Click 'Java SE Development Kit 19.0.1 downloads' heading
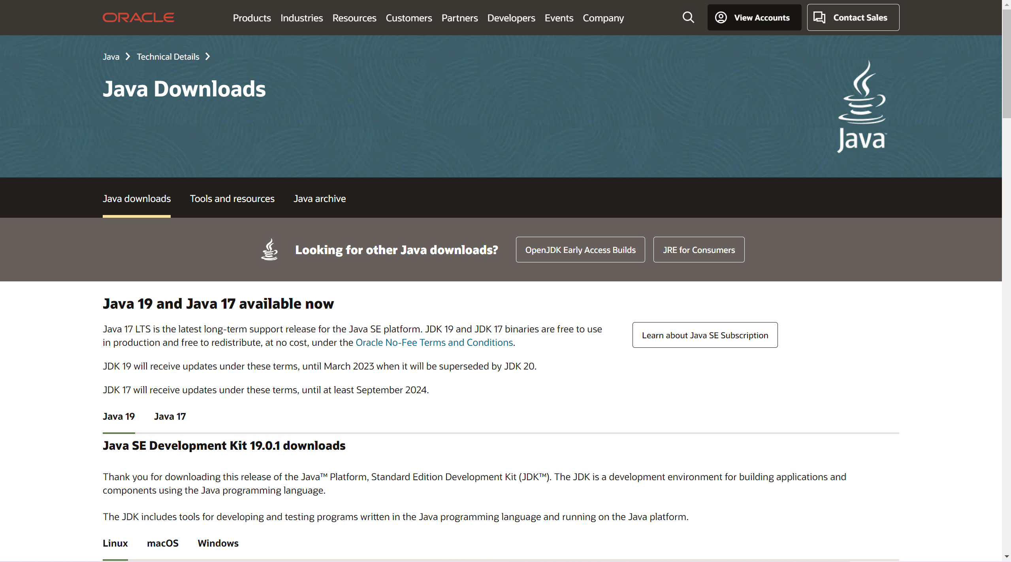This screenshot has height=562, width=1011. tap(224, 445)
